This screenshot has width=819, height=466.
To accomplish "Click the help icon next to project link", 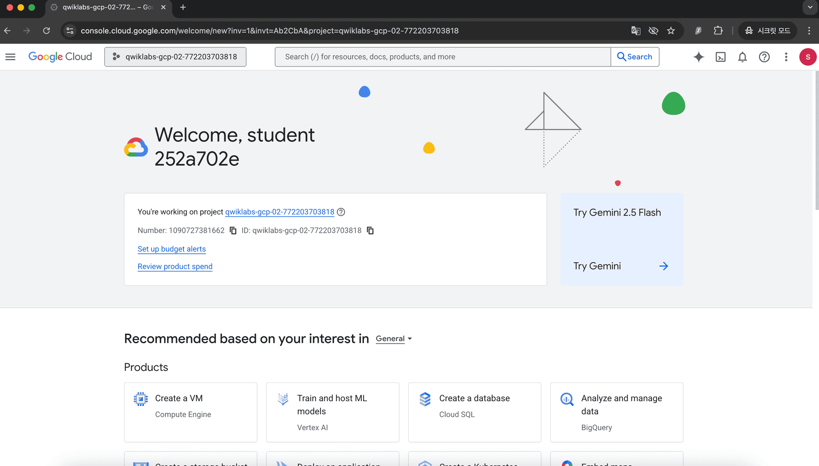I will pos(341,212).
